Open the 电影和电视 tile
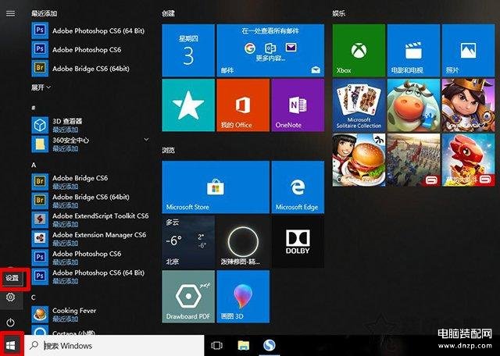500x356 pixels. (x=413, y=51)
